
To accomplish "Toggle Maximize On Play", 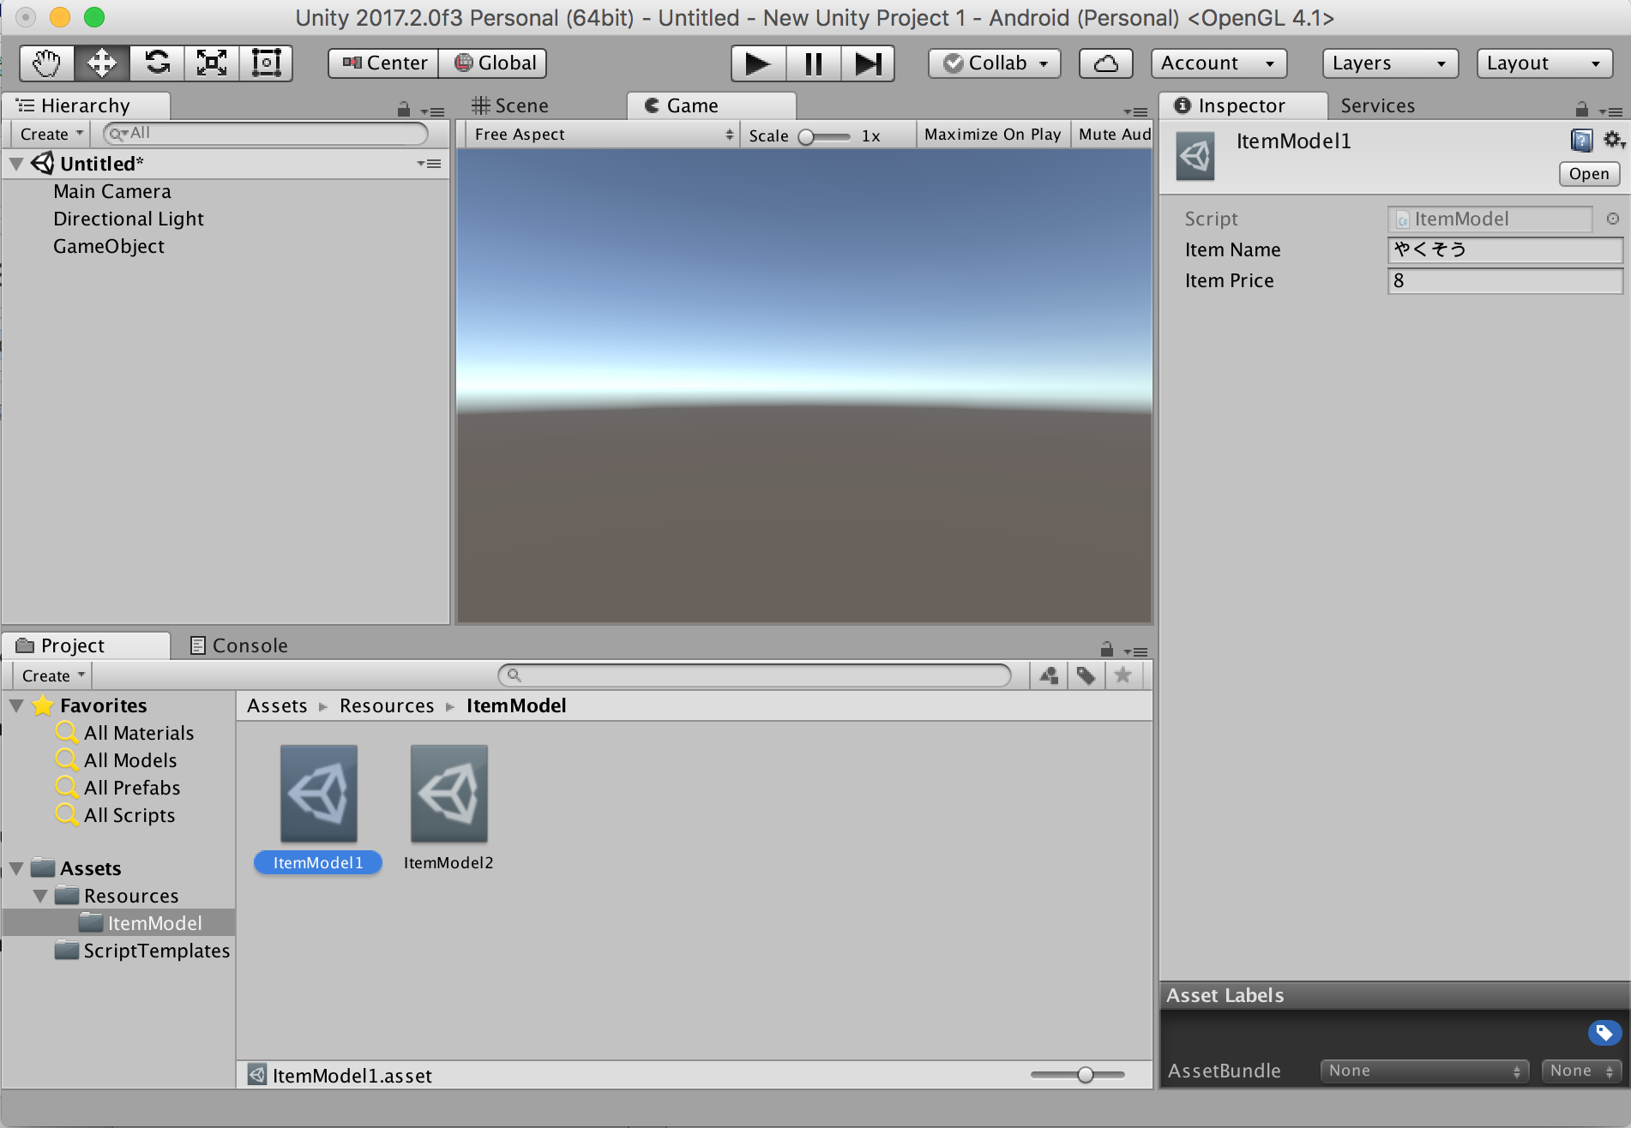I will click(993, 135).
